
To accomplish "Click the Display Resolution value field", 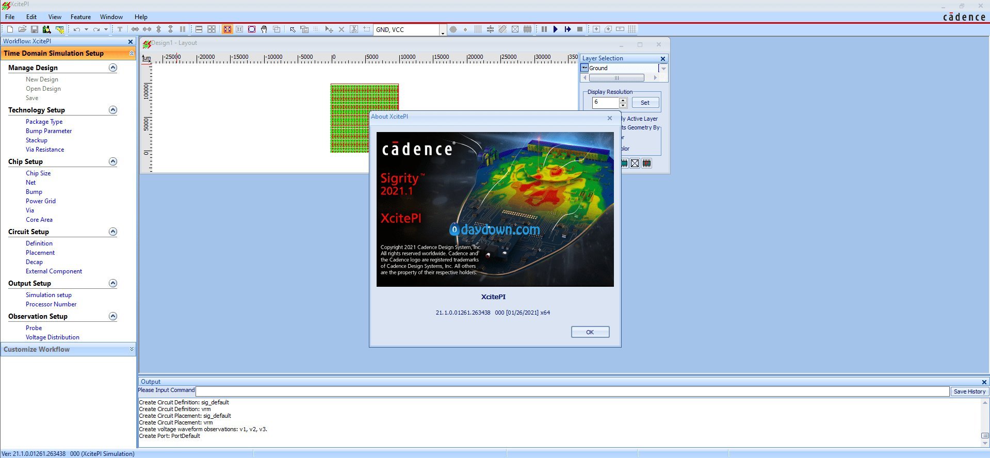I will [606, 103].
